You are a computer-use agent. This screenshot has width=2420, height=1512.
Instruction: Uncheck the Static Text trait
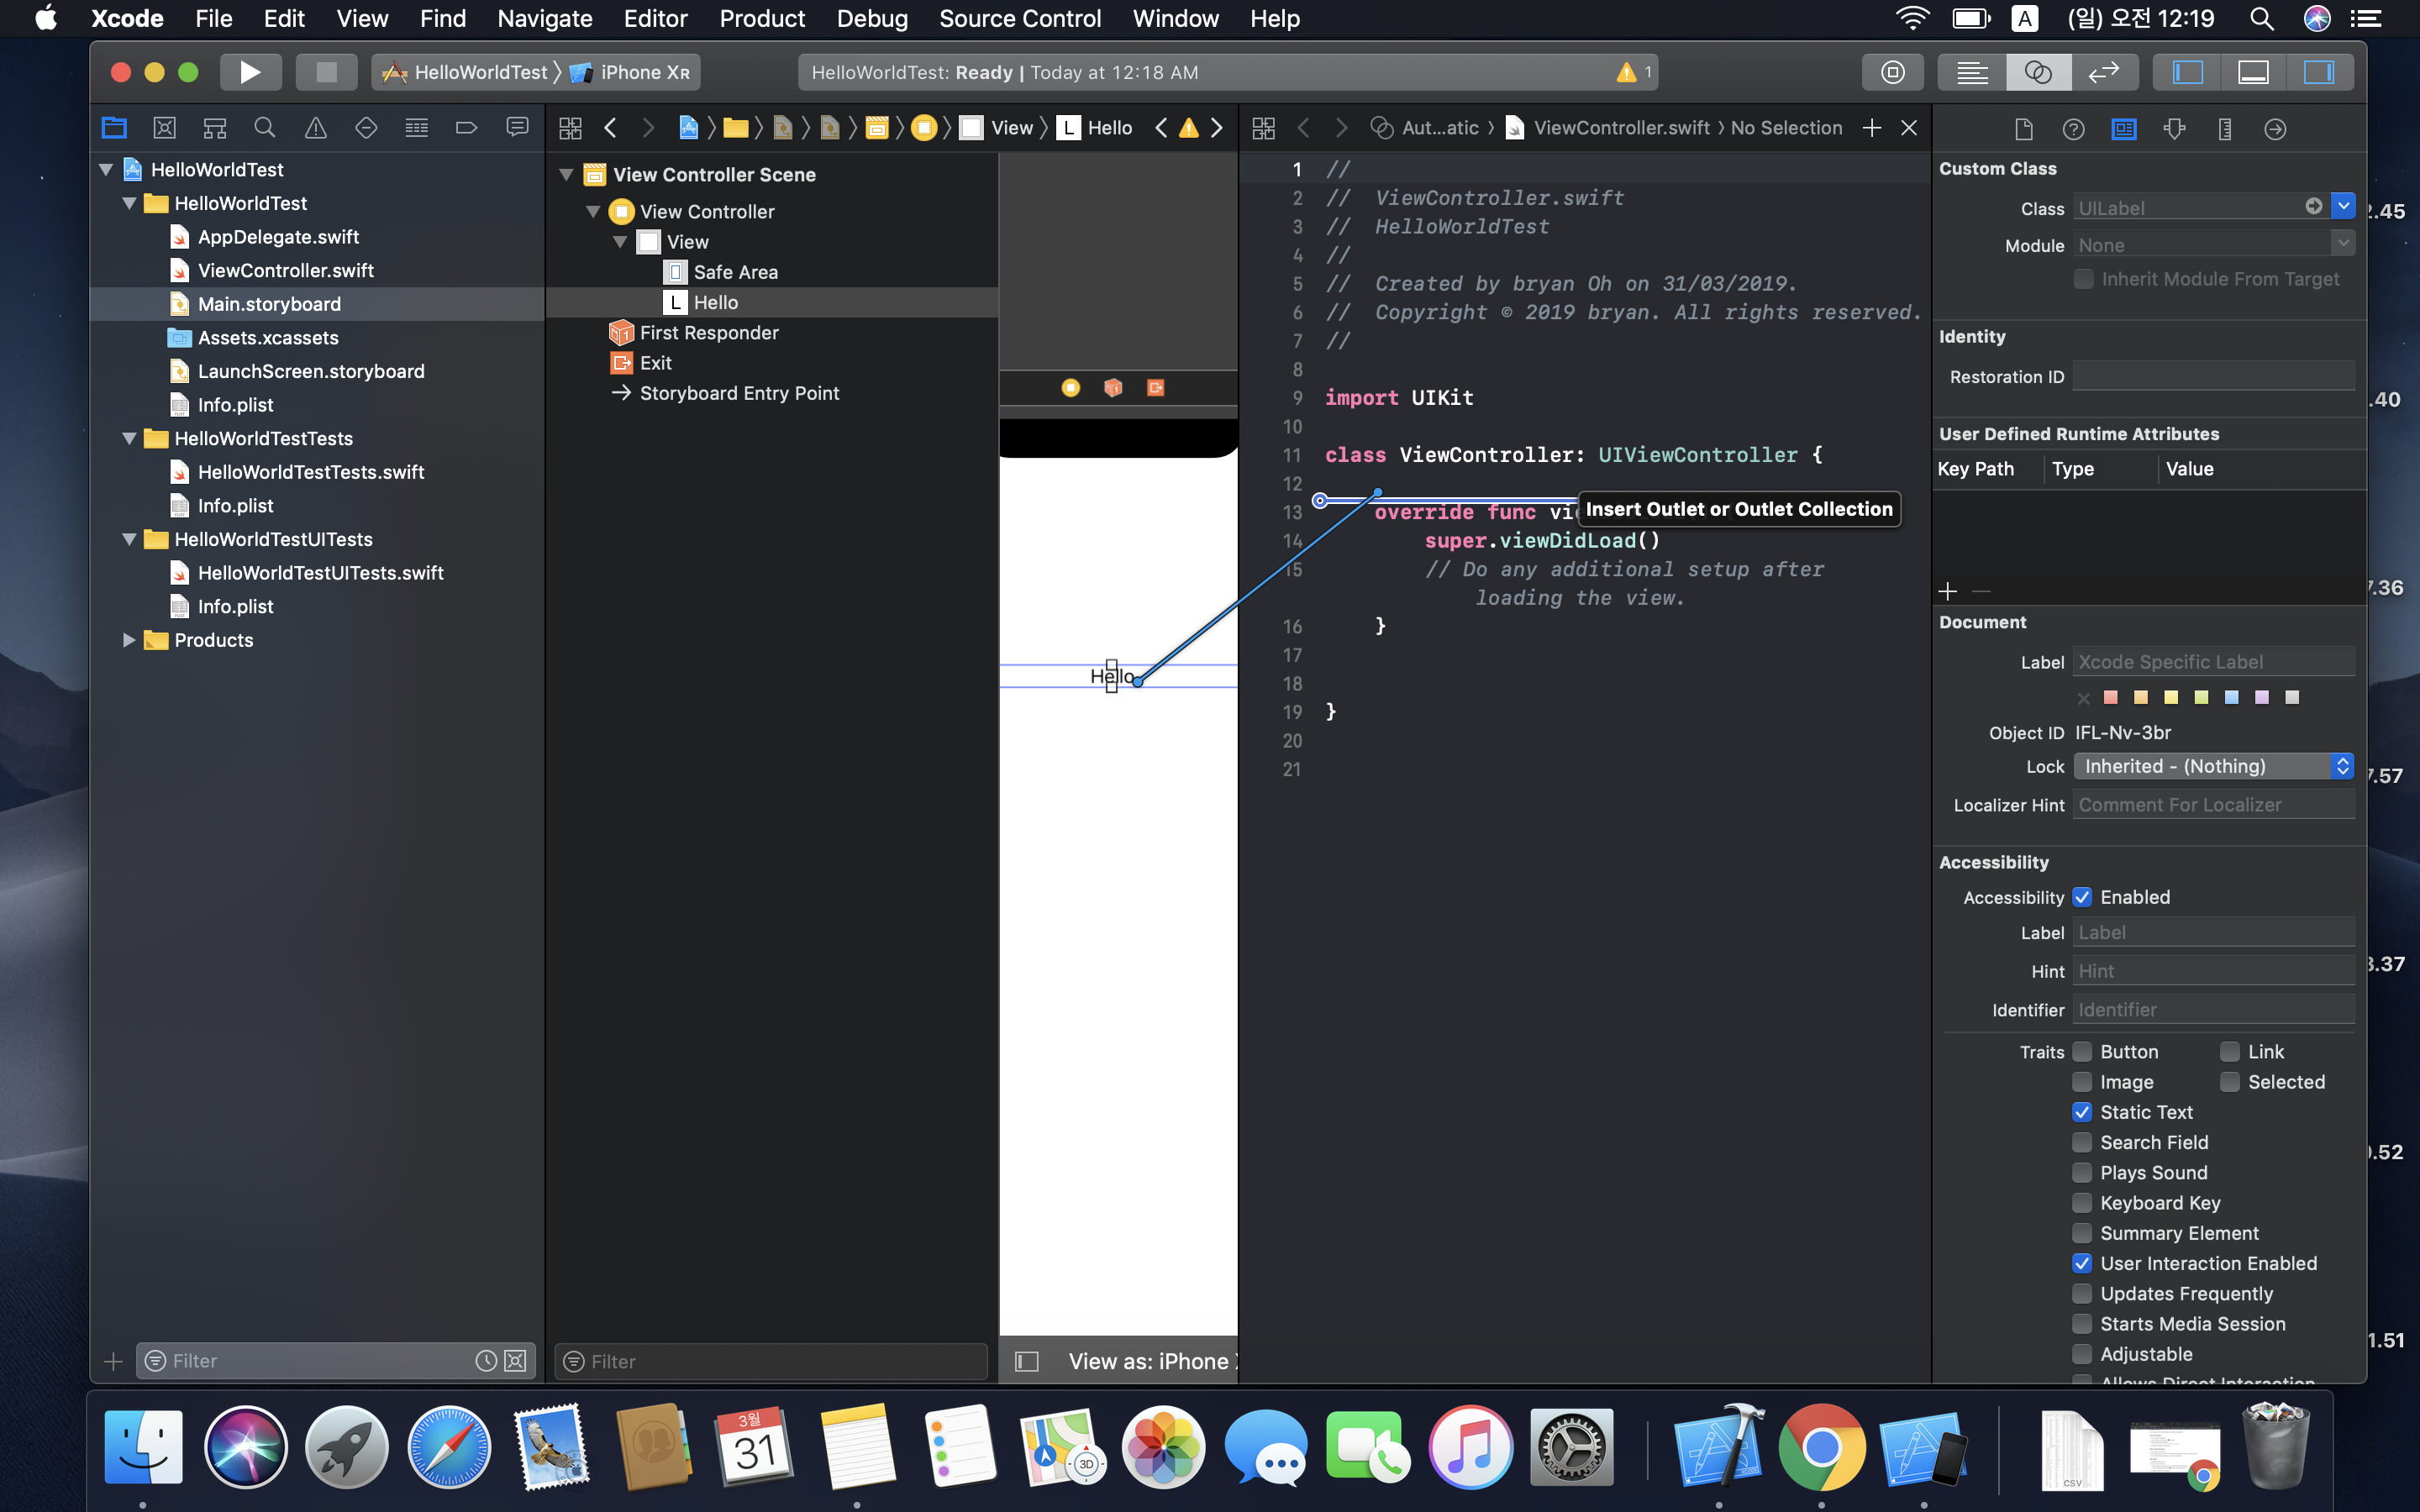tap(2082, 1112)
